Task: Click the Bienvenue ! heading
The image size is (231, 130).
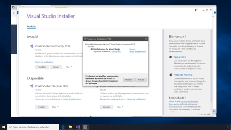Action: coord(177,36)
